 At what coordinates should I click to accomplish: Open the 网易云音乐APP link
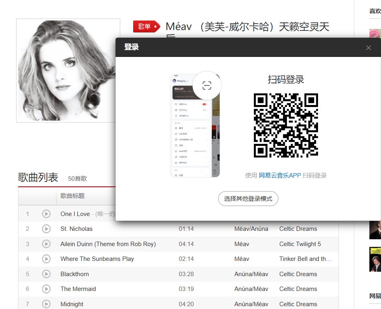tap(280, 175)
